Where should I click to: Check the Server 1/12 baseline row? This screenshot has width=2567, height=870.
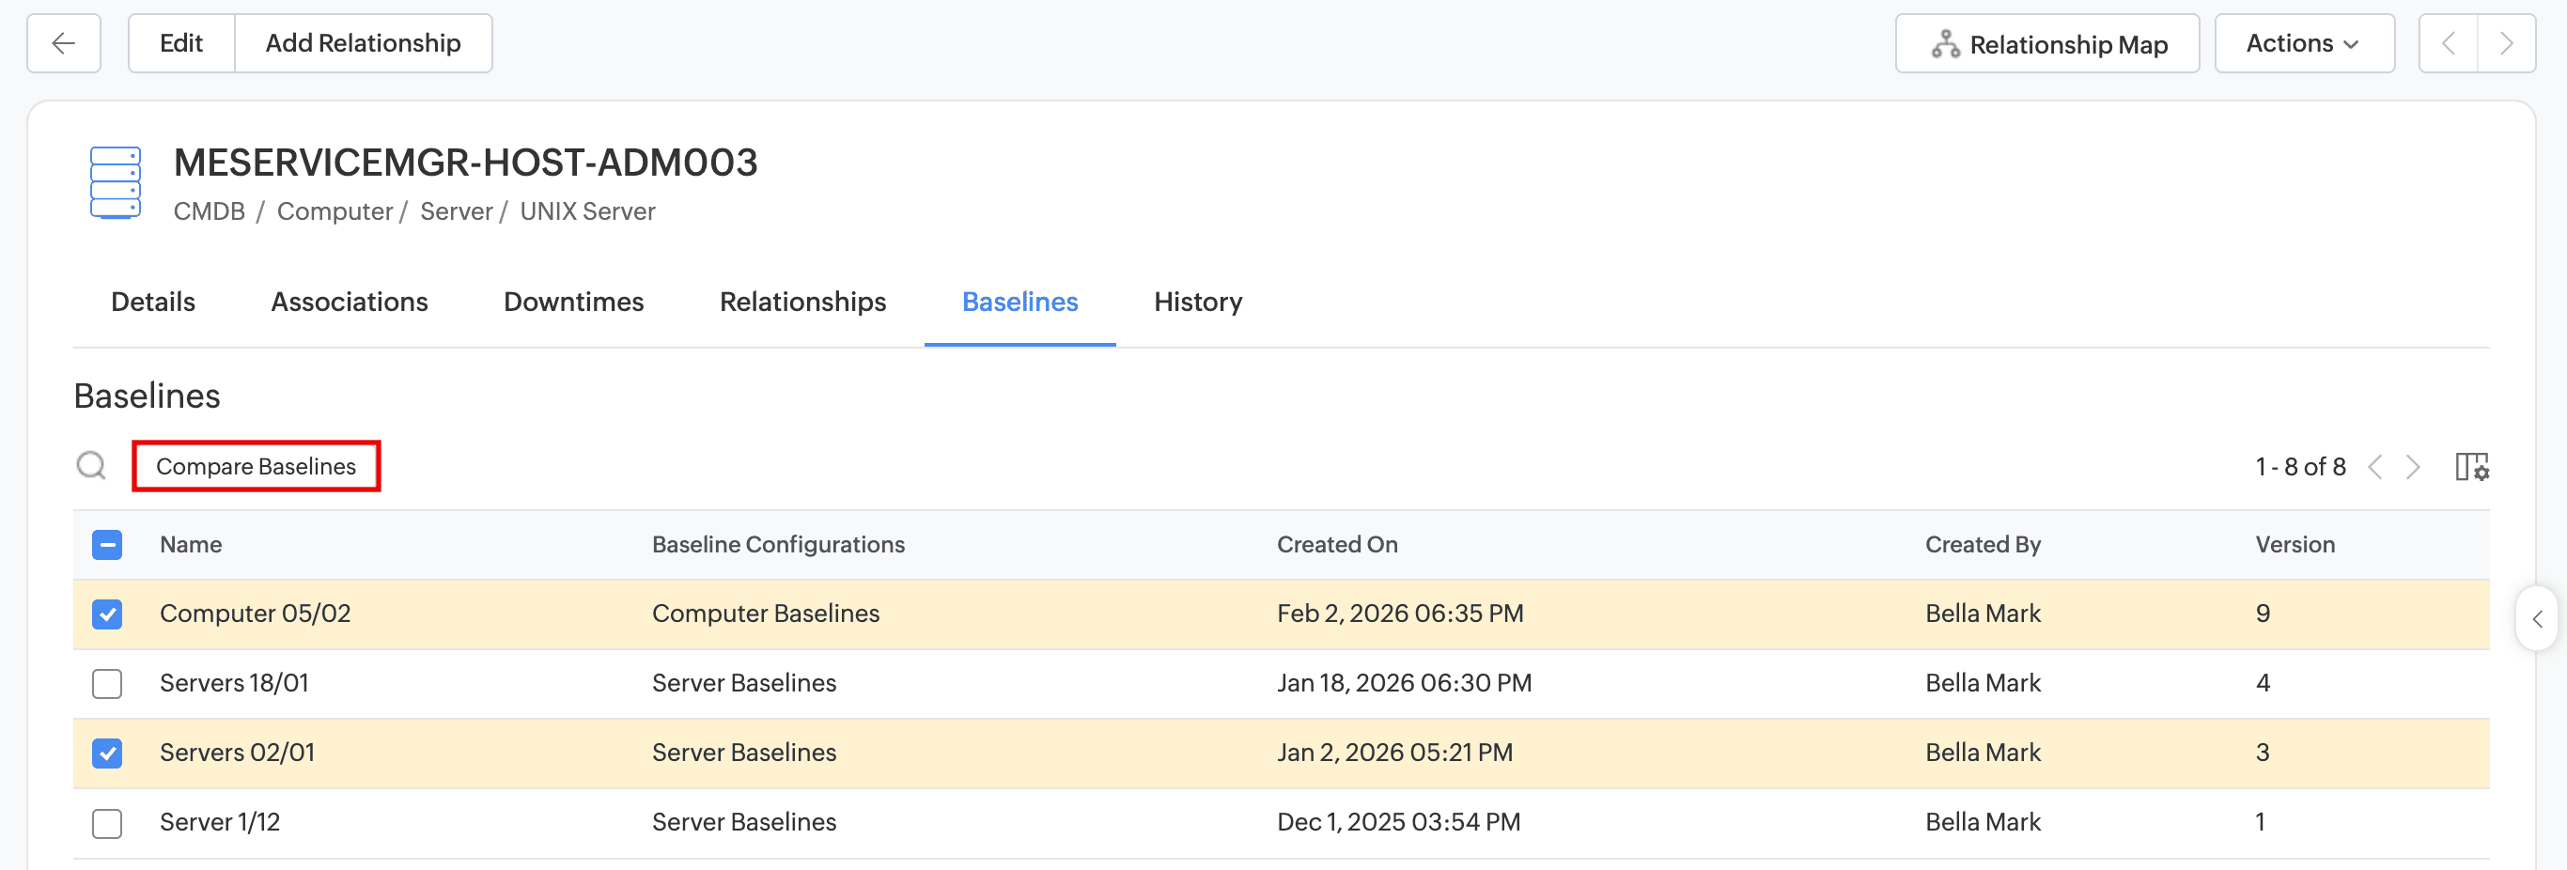[108, 823]
